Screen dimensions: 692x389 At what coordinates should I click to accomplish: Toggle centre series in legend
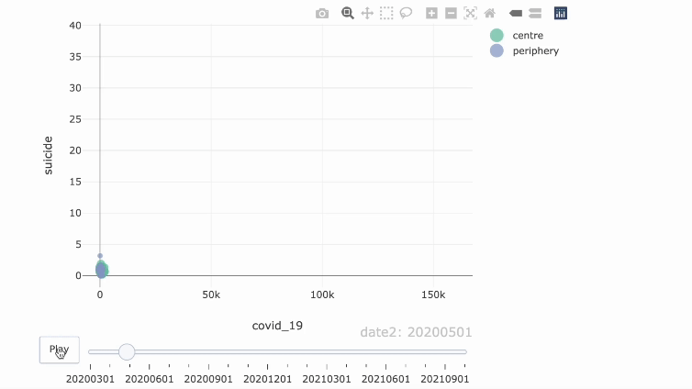coord(528,35)
